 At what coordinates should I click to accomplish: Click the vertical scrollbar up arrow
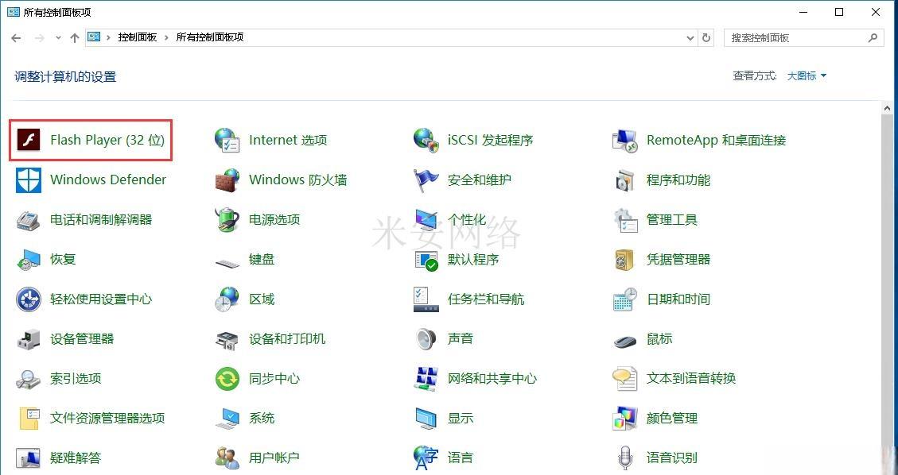[887, 108]
